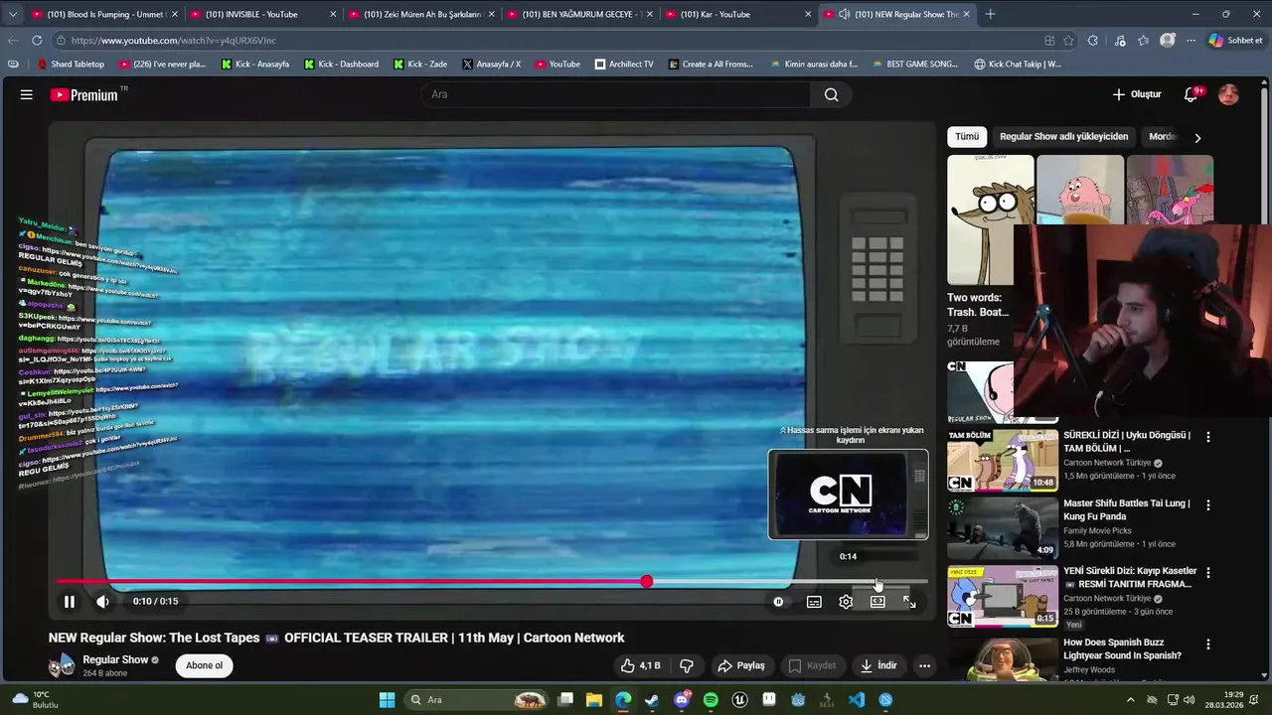Enter fullscreen mode
The width and height of the screenshot is (1272, 715).
click(909, 601)
